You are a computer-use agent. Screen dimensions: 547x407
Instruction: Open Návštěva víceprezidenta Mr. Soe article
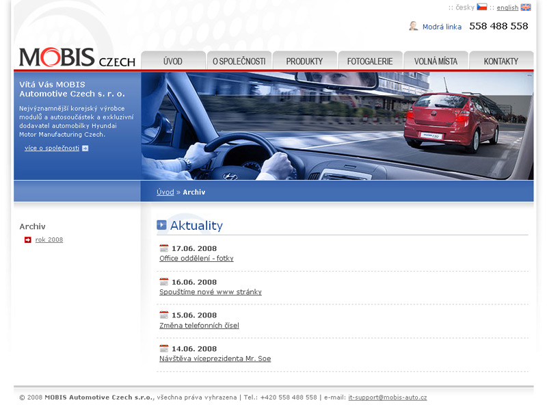215,358
